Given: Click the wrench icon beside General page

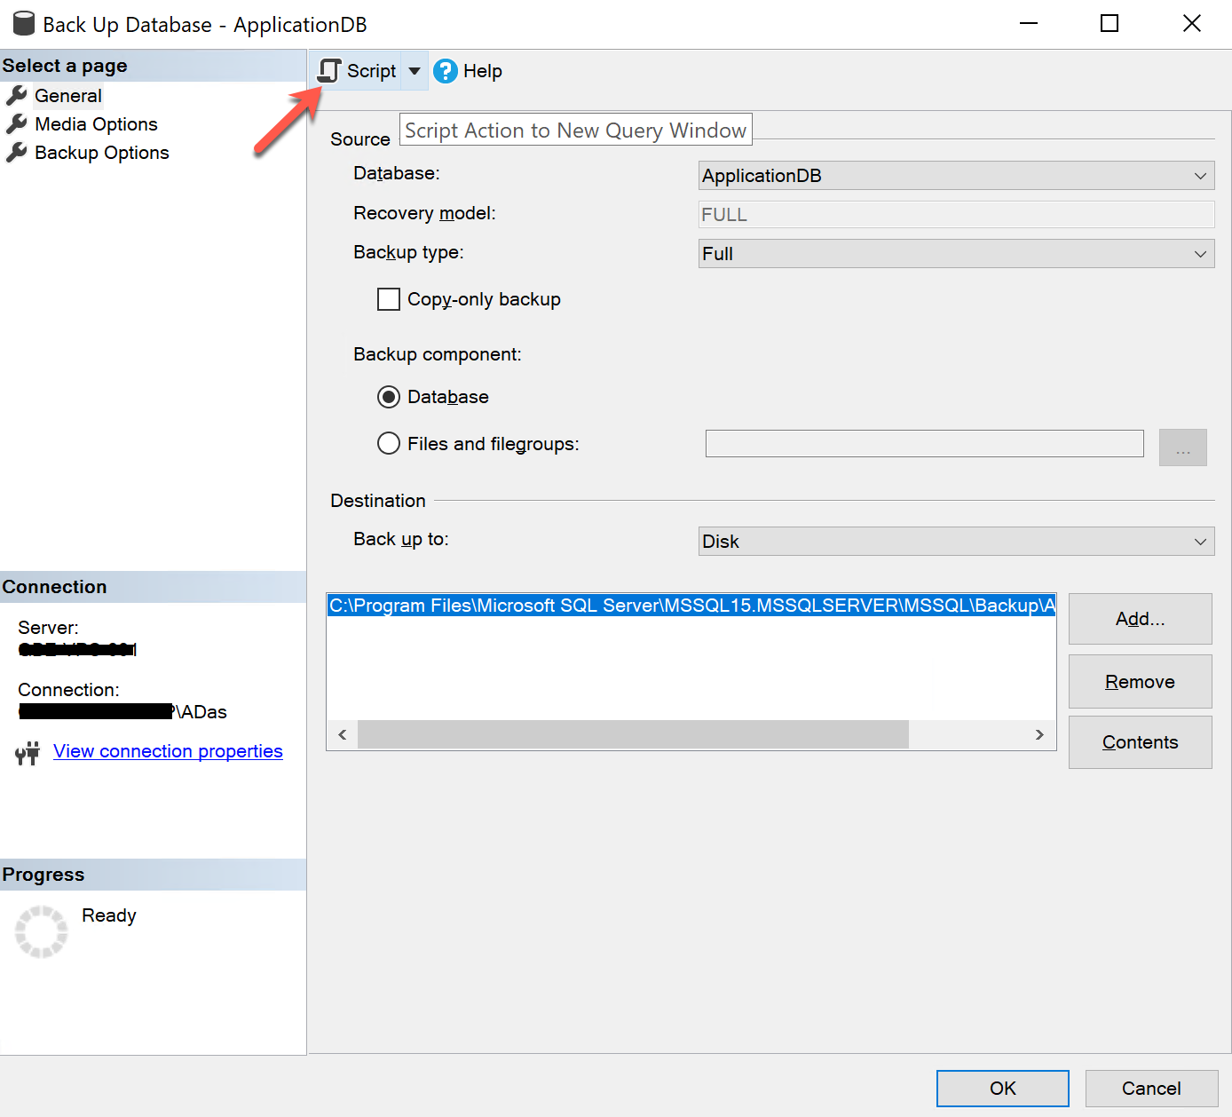Looking at the screenshot, I should point(17,95).
